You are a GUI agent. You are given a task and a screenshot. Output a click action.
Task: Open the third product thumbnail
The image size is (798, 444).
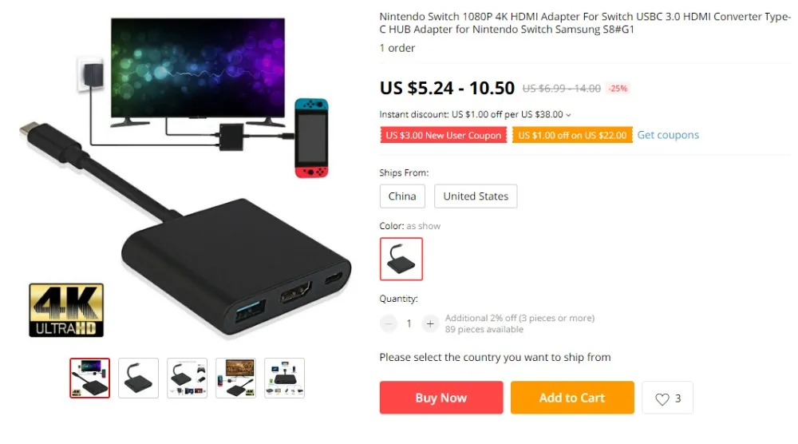coord(188,378)
